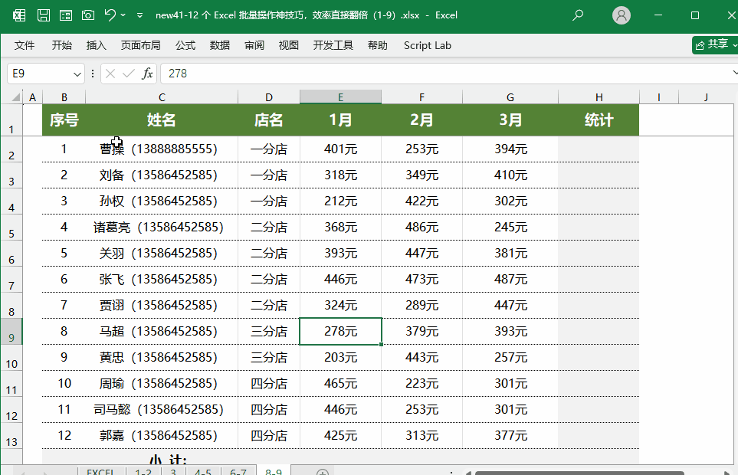Select the cell 诸葛亮 (13586452585)
This screenshot has height=475, width=738.
[x=162, y=227]
